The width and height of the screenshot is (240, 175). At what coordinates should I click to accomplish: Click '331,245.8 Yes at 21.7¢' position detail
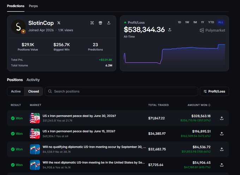(x=58, y=121)
